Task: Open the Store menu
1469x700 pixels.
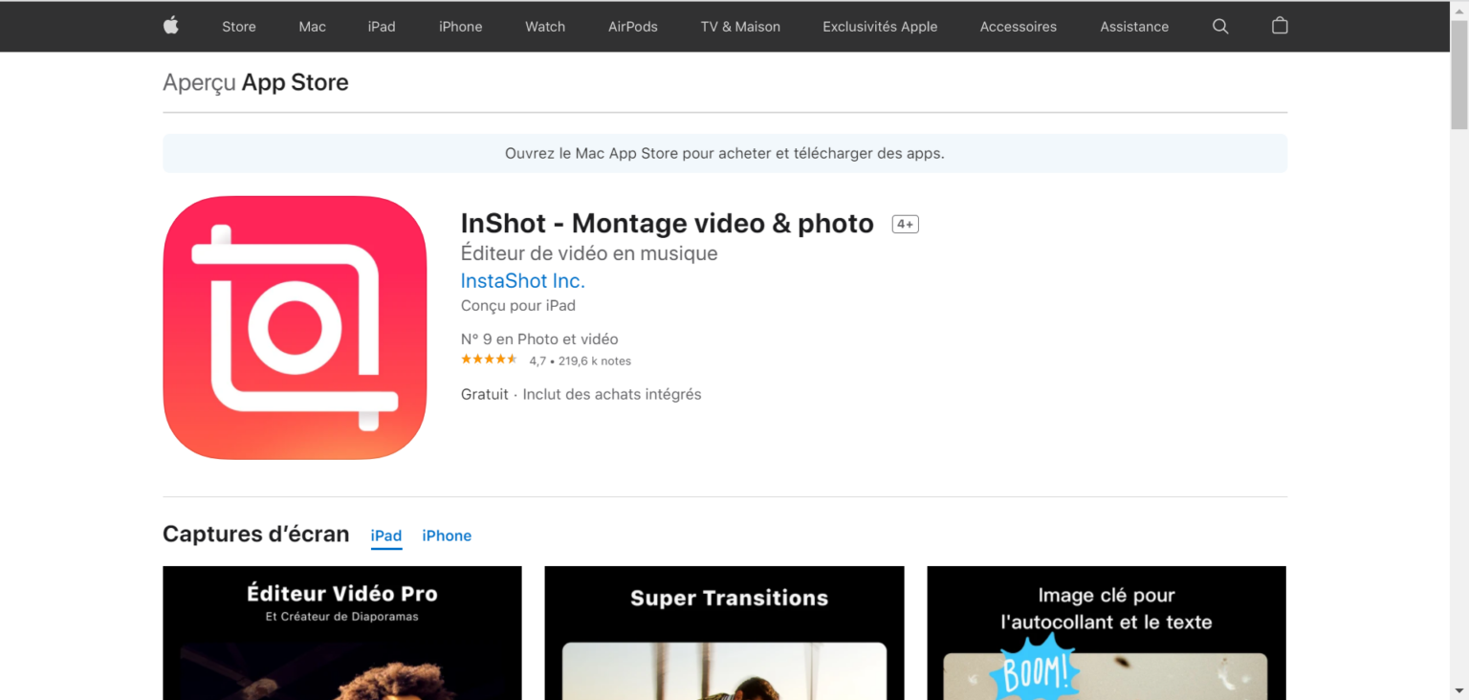Action: pos(239,27)
